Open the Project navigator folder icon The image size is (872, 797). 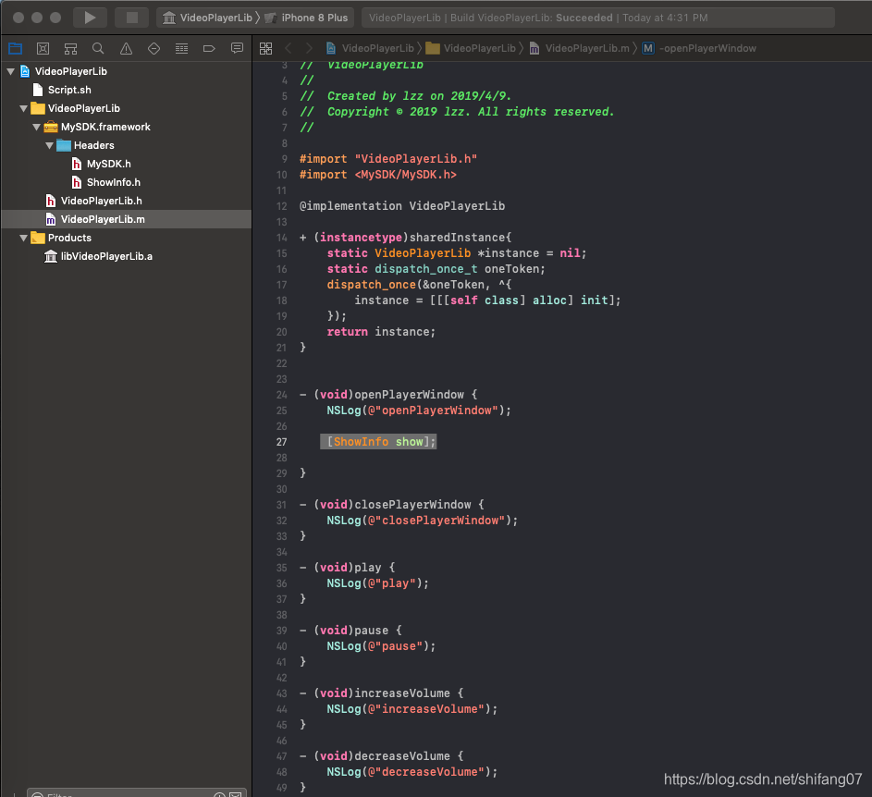click(x=16, y=48)
